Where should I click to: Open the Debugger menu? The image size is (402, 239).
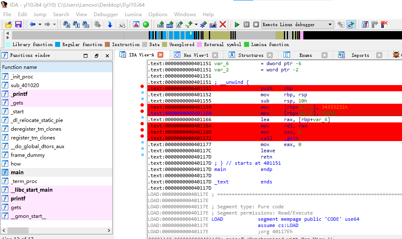(x=106, y=15)
